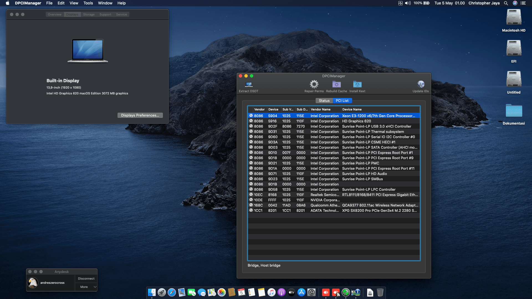Open the Window menu

[105, 3]
